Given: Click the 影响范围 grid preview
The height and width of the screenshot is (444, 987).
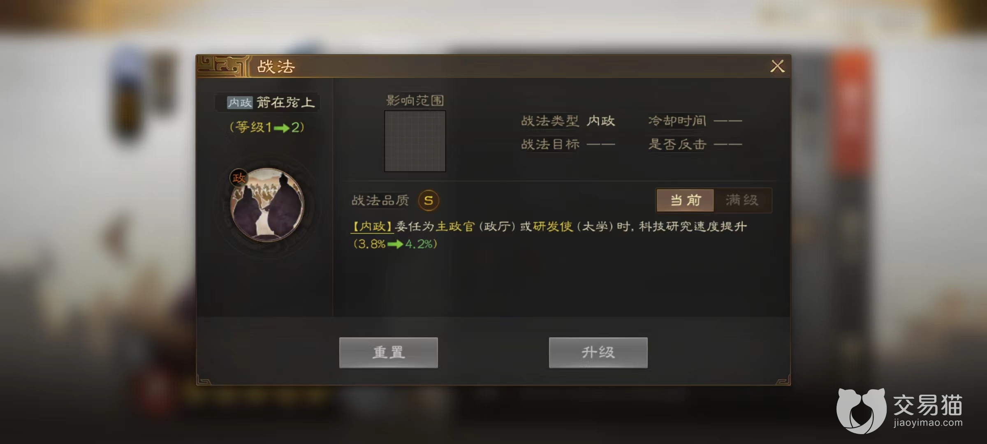Looking at the screenshot, I should [x=415, y=141].
